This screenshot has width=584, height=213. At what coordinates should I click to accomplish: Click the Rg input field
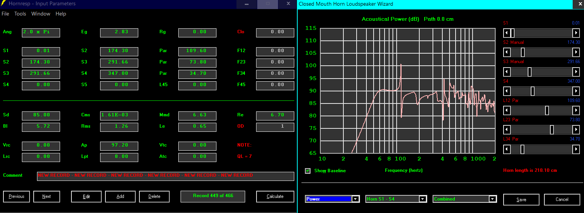(x=197, y=32)
